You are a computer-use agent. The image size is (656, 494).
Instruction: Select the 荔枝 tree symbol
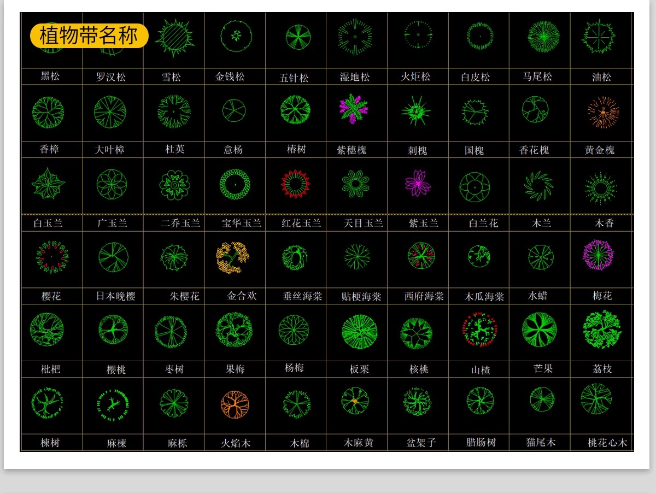[x=602, y=328]
